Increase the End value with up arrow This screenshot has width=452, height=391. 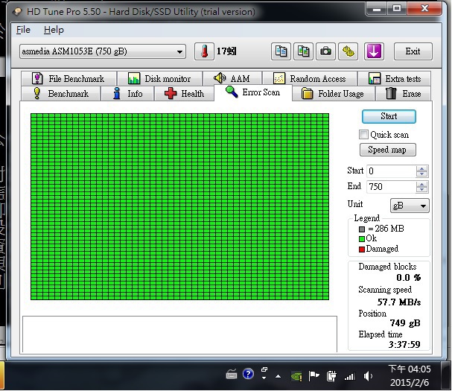(x=421, y=184)
